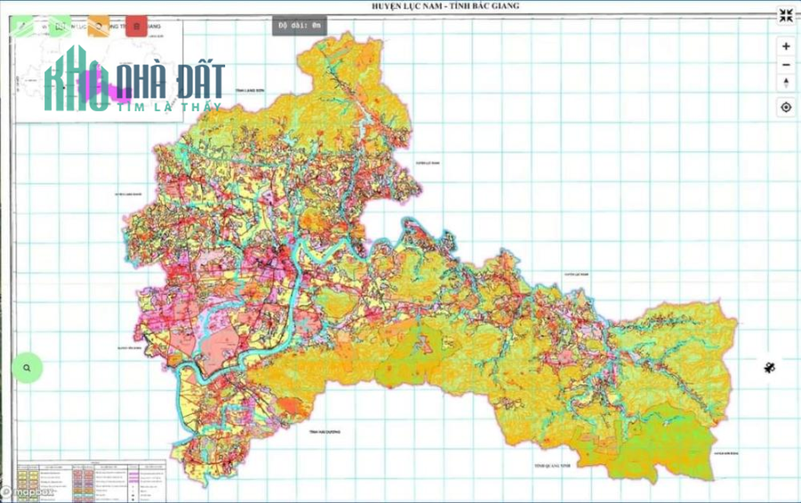Image resolution: width=801 pixels, height=503 pixels.
Task: Open the Mapbox logo link
Action: tap(27, 492)
